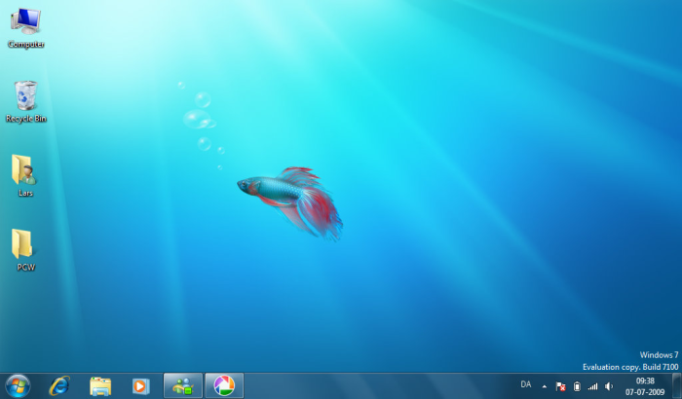
Task: Open wireless network signal icon
Action: click(x=592, y=386)
